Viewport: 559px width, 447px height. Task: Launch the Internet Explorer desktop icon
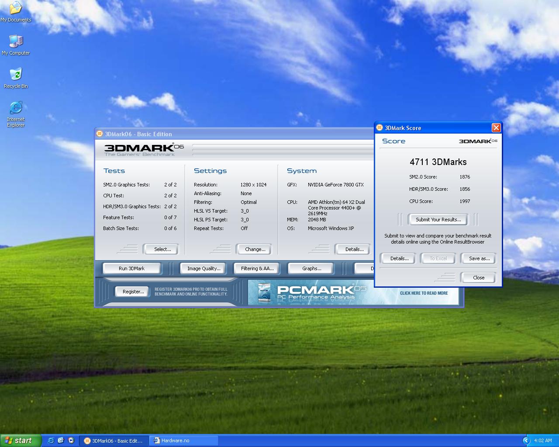point(16,113)
